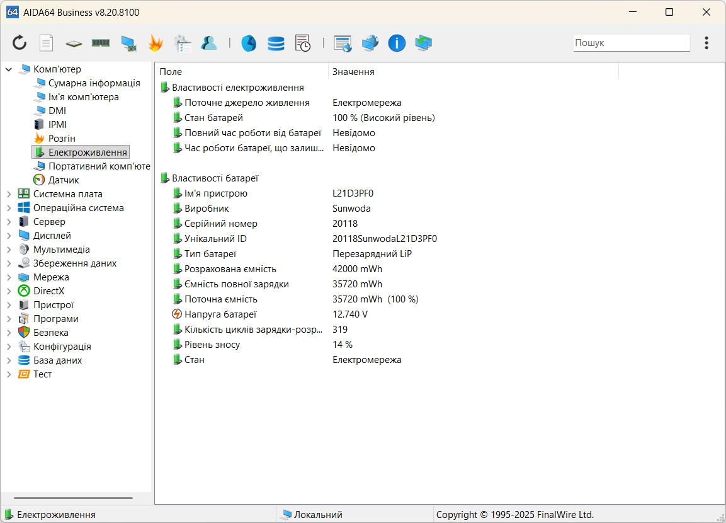Click the user silhouette toolbar icon
Viewport: 726px width, 523px height.
click(209, 43)
